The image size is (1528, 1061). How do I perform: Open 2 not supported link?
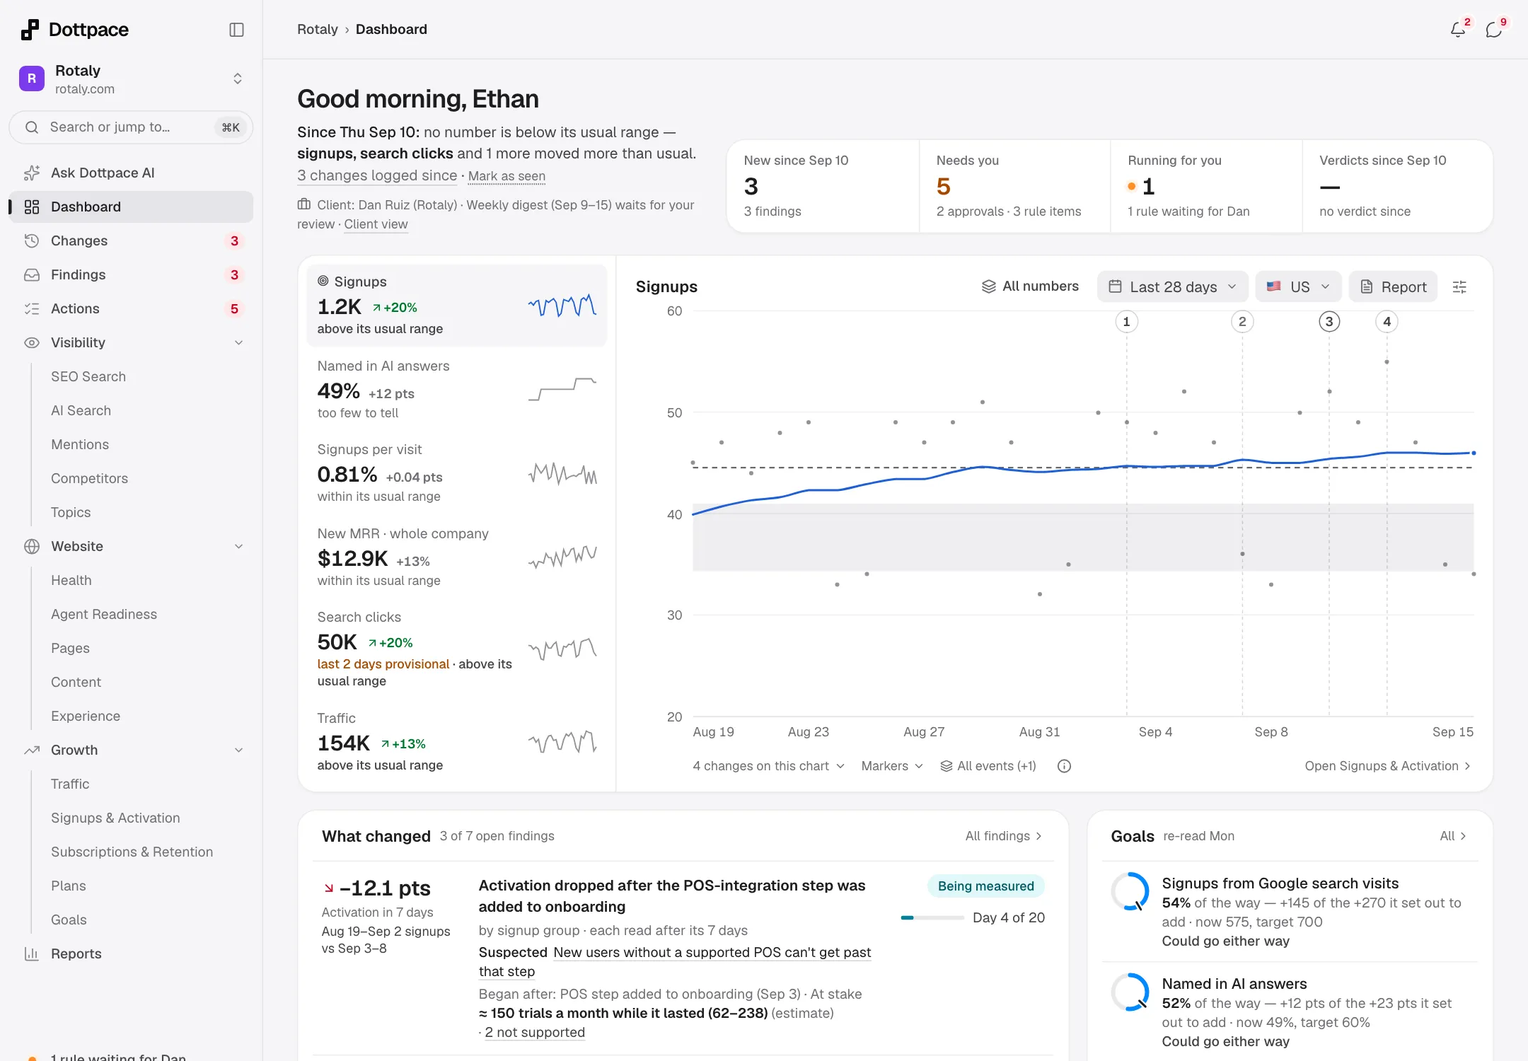(x=535, y=1033)
